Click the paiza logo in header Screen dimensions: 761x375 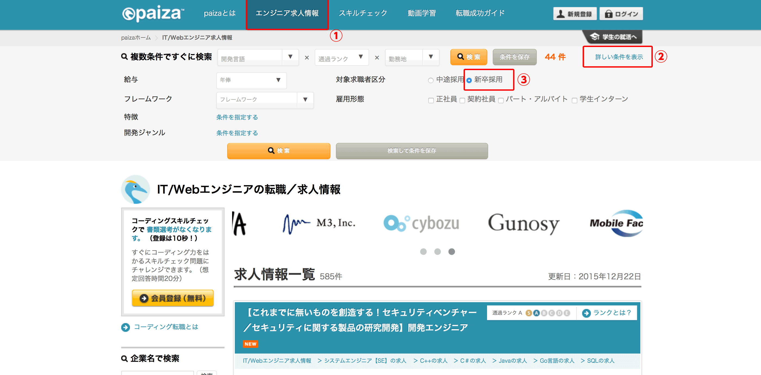tap(153, 13)
